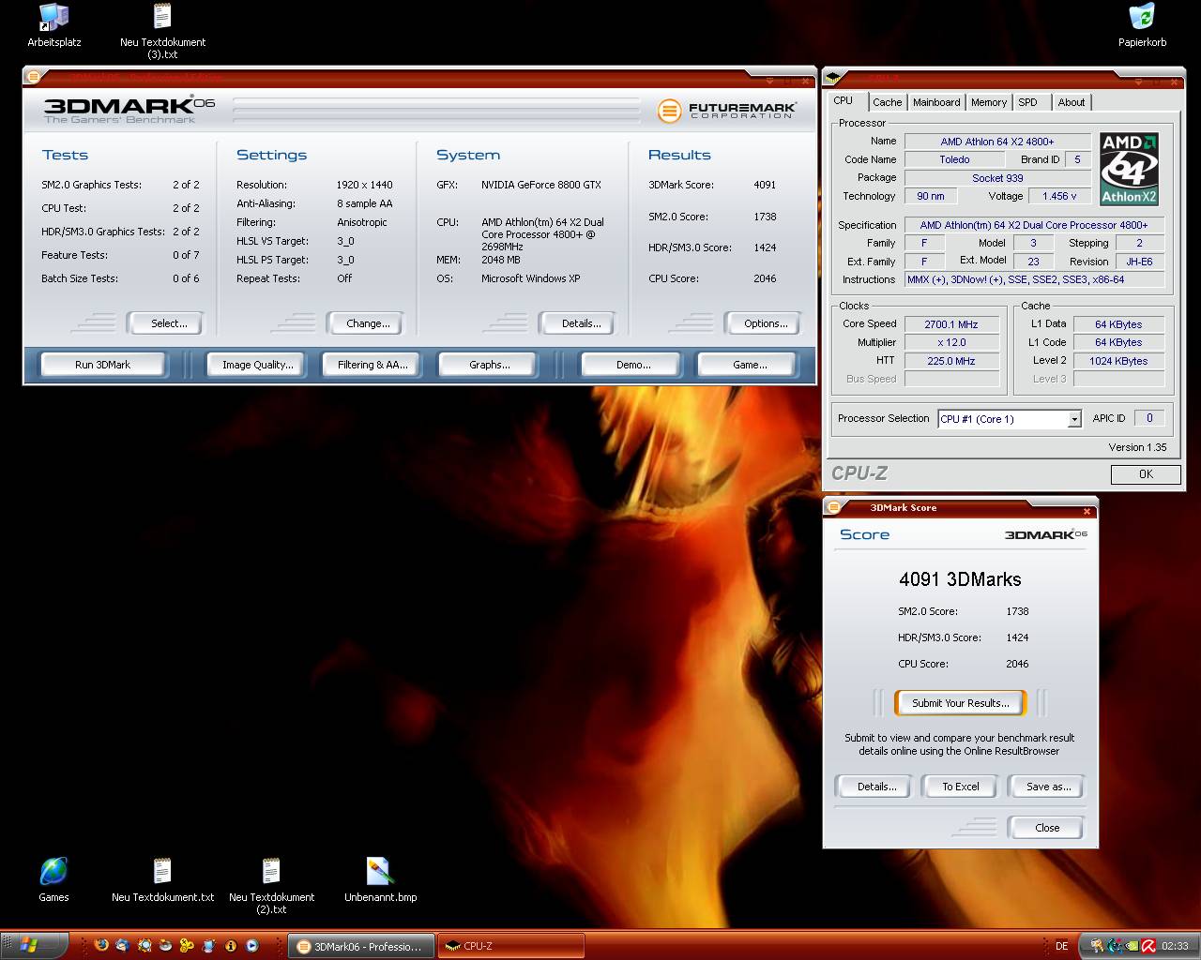Expand Processor Selection dropdown
This screenshot has width=1201, height=960.
tap(1074, 419)
